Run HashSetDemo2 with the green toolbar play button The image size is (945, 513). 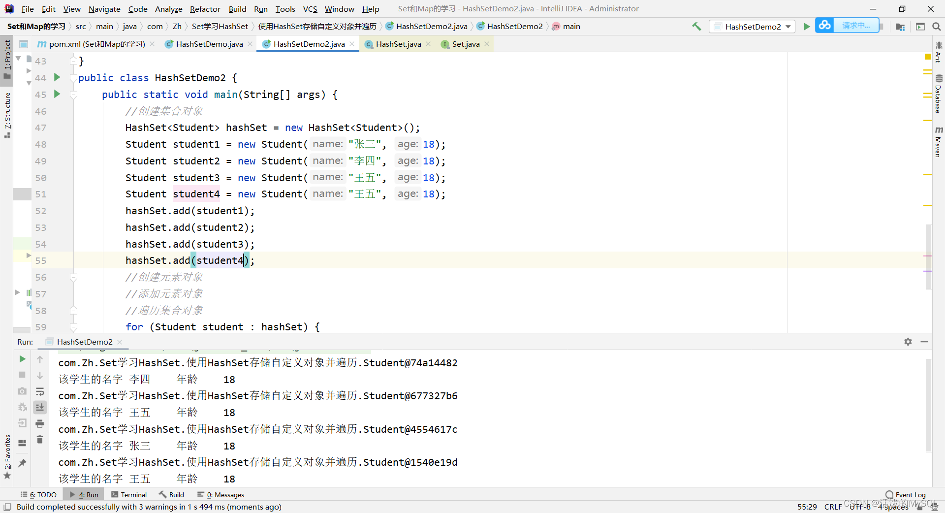(807, 27)
